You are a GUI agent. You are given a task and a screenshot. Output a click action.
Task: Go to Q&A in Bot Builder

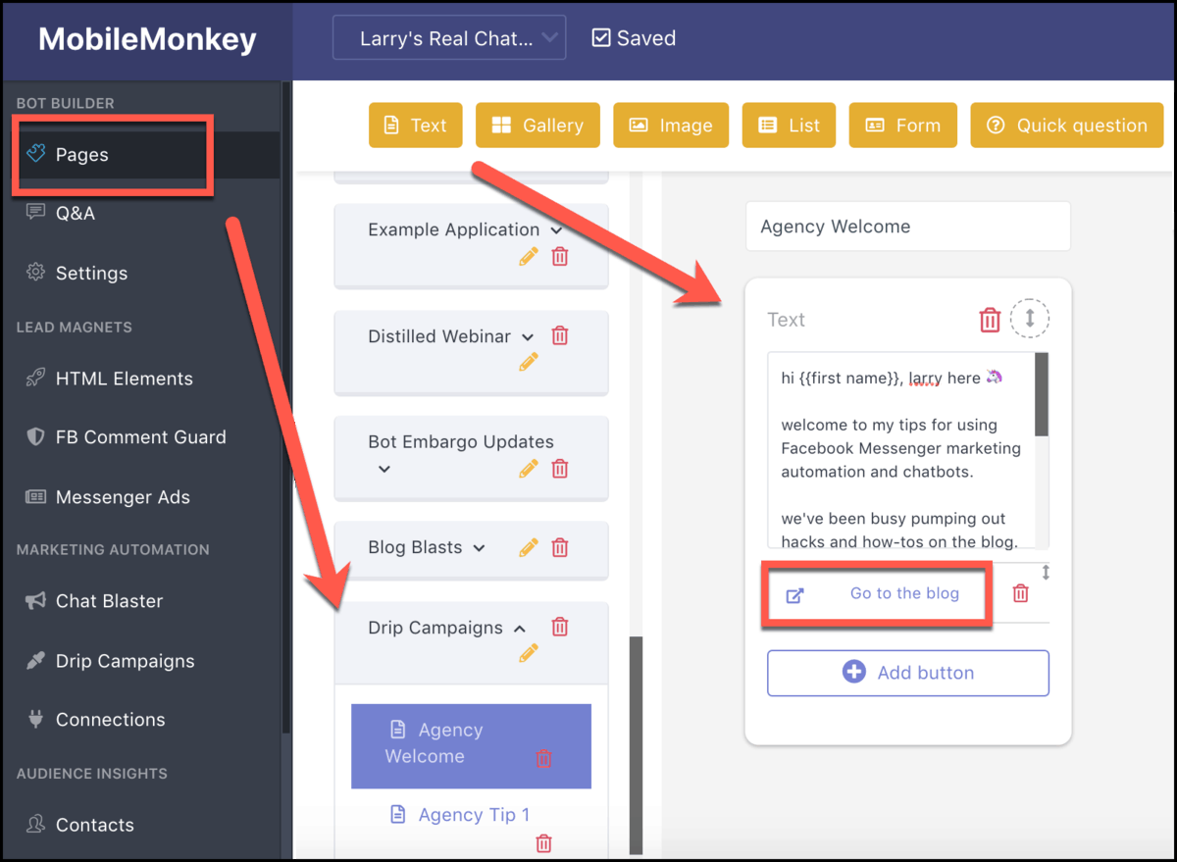pos(76,213)
